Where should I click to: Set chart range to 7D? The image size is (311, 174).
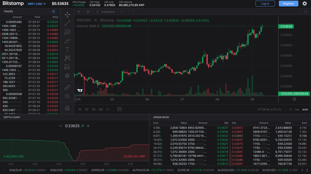86,109
